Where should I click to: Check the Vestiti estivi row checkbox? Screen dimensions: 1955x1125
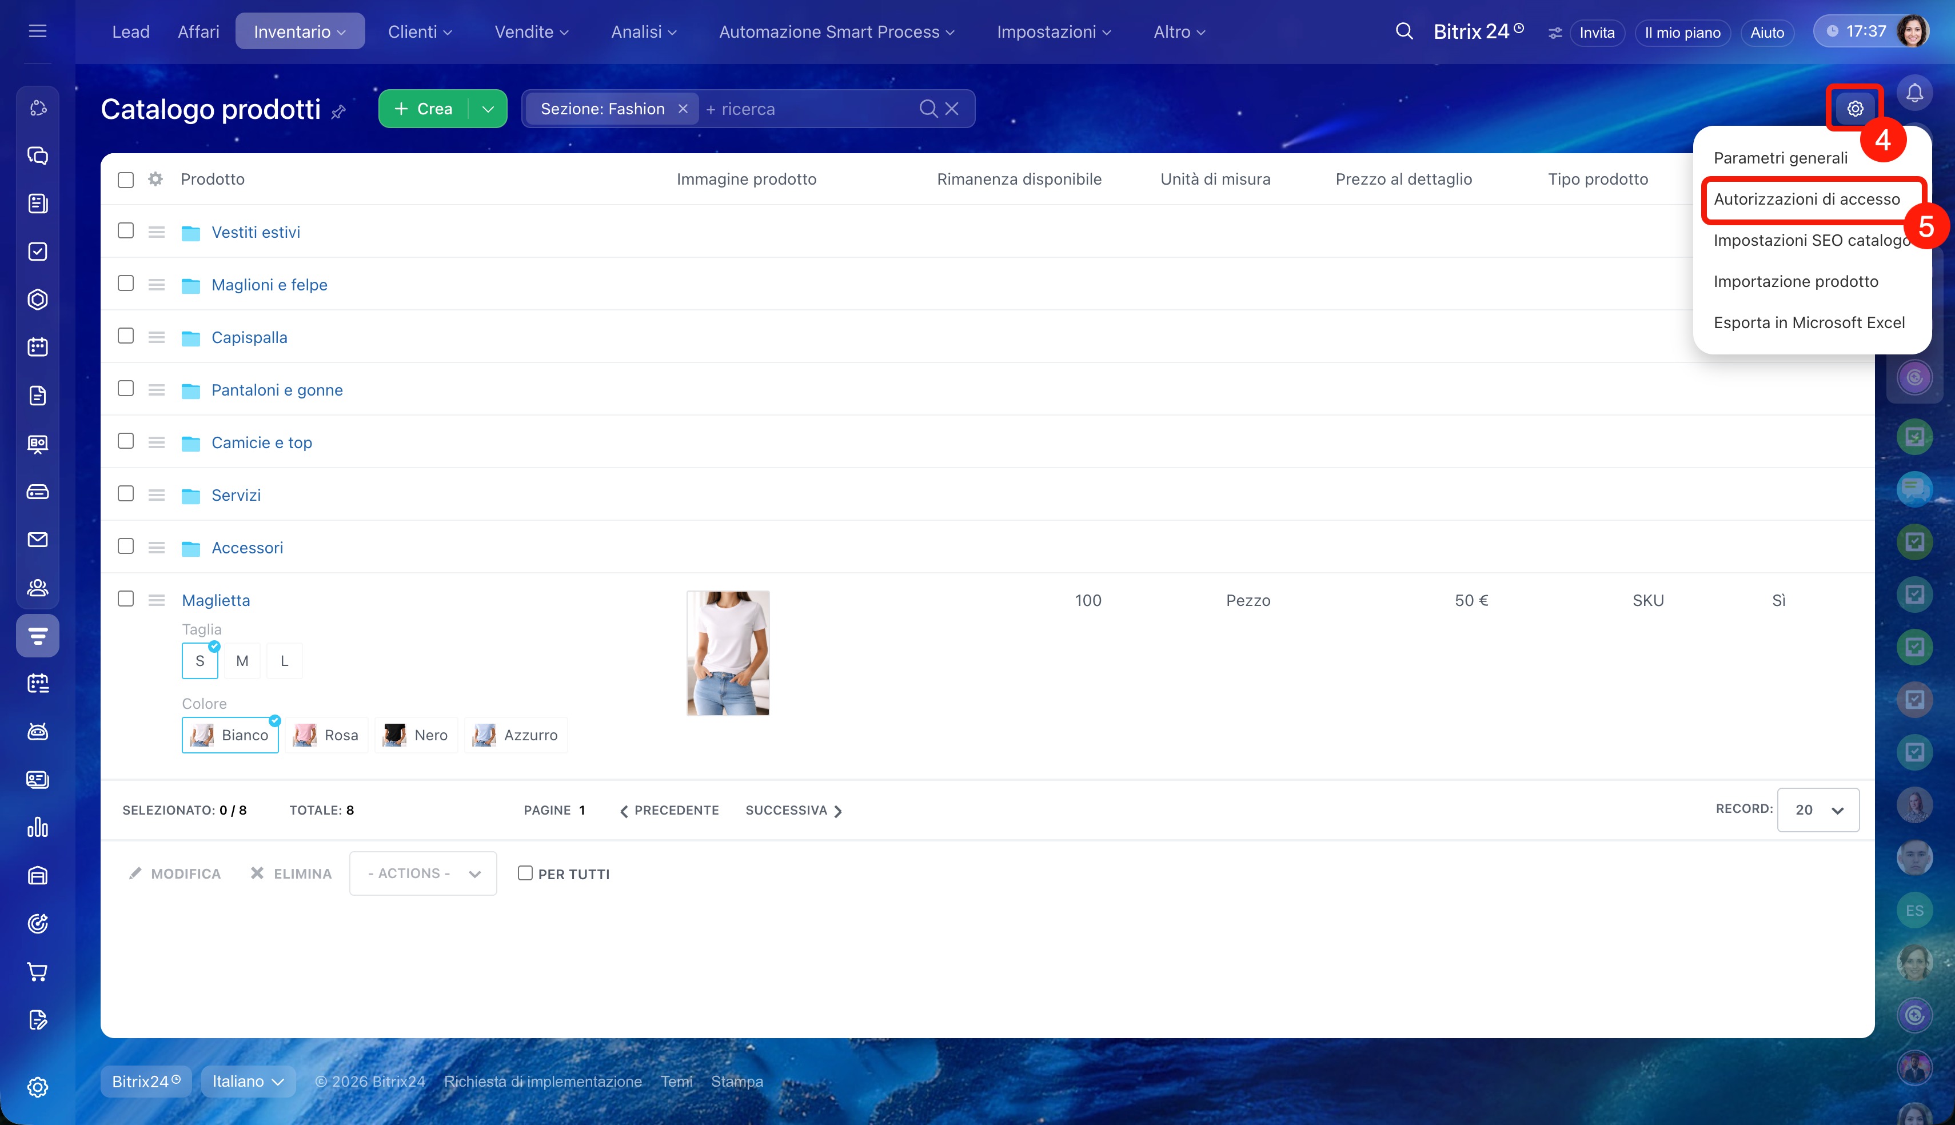[x=125, y=231]
